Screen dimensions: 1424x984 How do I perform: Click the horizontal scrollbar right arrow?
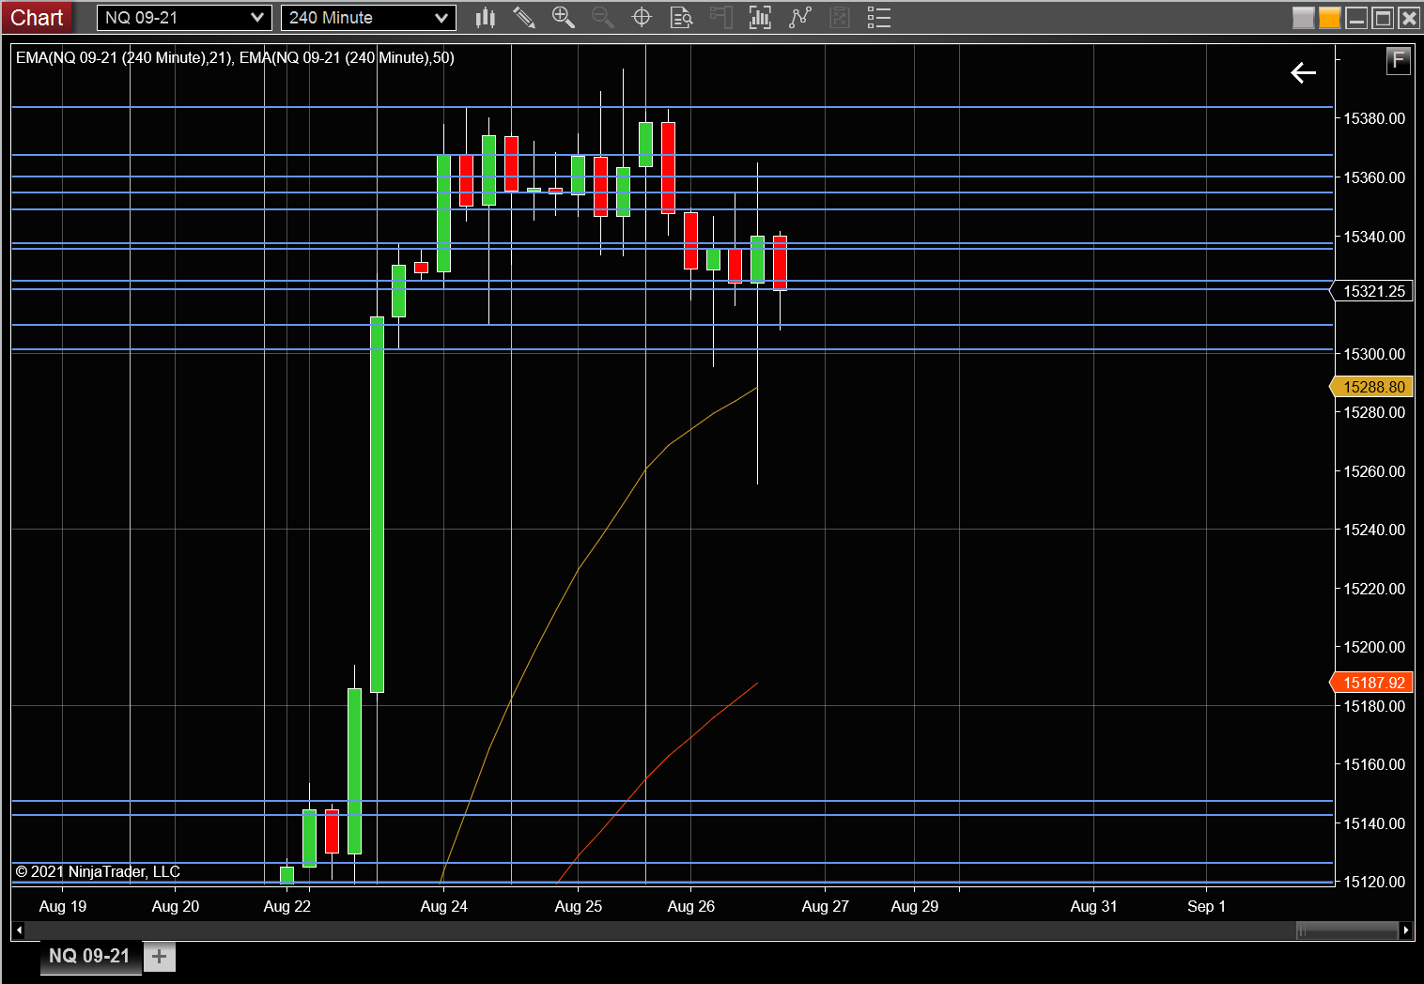[1405, 930]
